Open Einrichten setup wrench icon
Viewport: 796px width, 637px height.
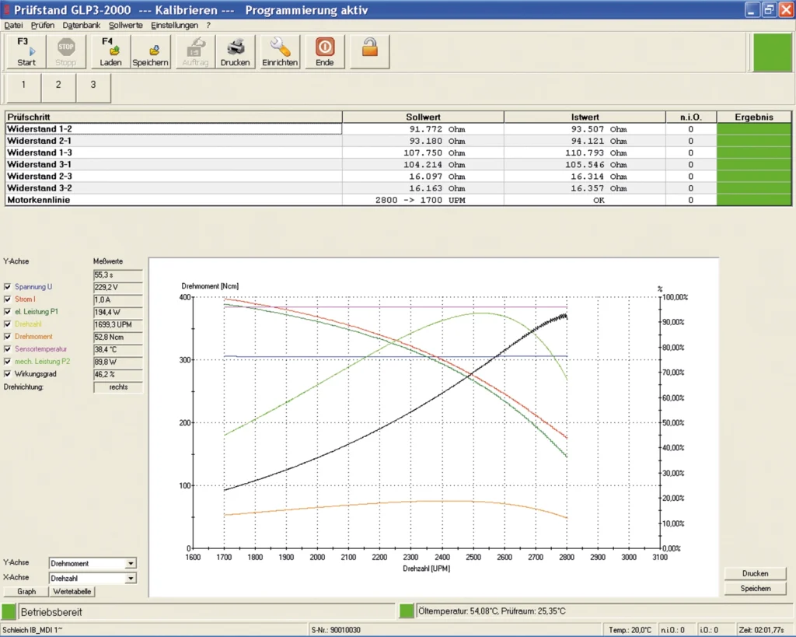point(280,51)
